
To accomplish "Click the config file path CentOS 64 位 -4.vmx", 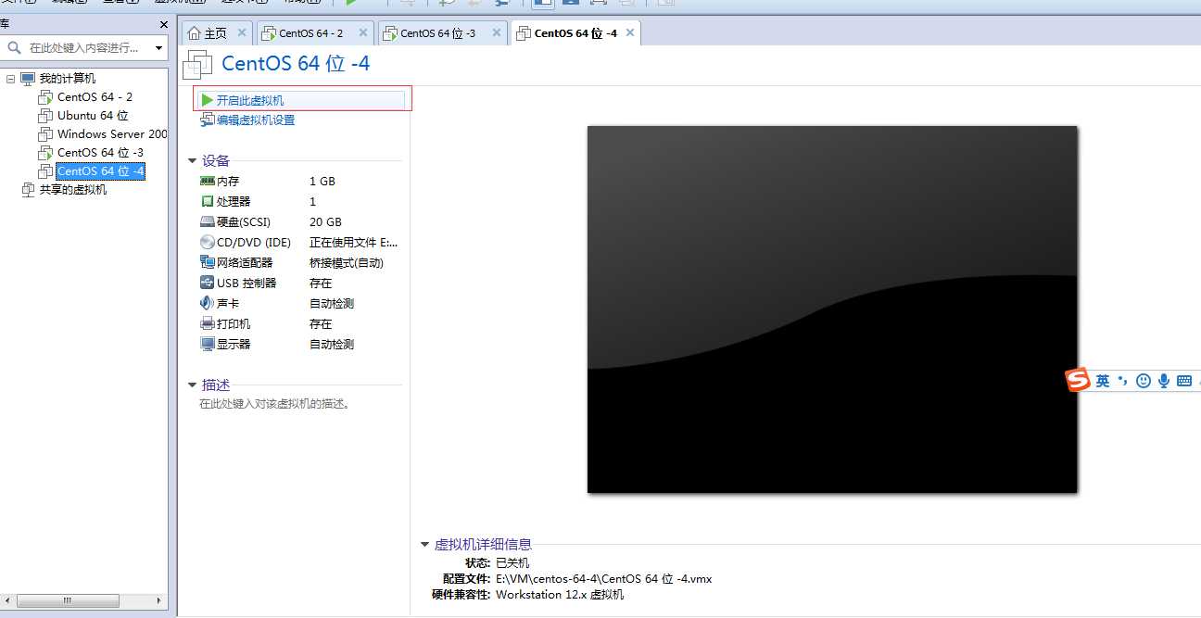I will pyautogui.click(x=603, y=579).
